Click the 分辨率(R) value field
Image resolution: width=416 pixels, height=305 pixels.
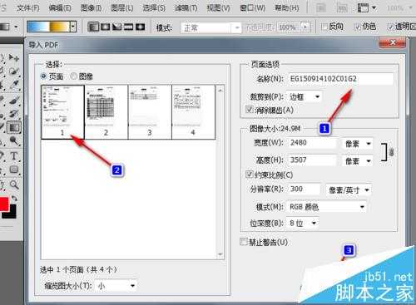click(305, 189)
